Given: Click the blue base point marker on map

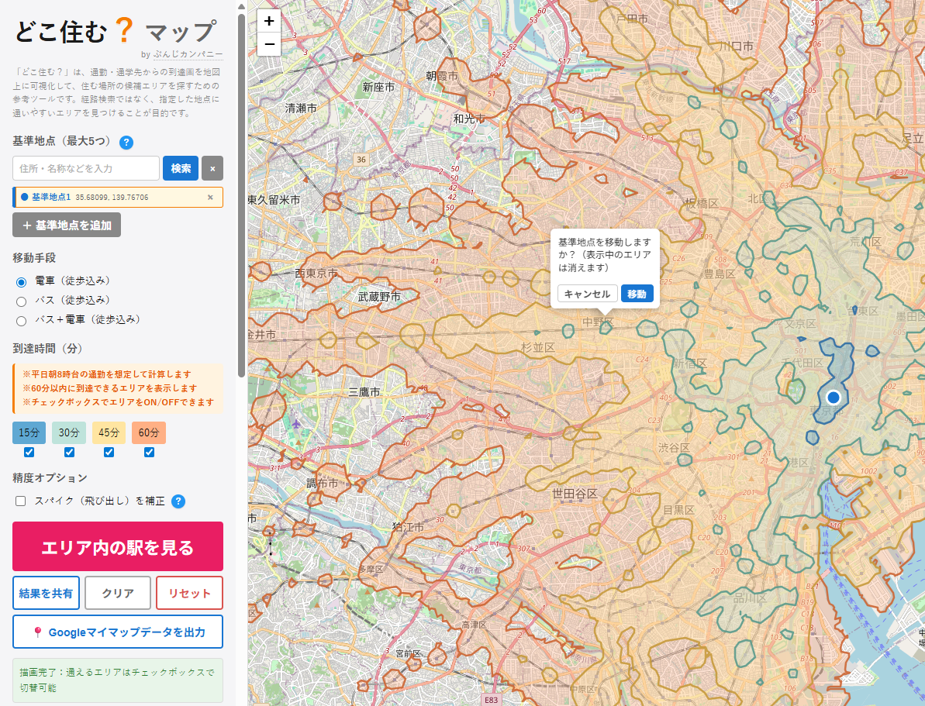Looking at the screenshot, I should pos(833,397).
